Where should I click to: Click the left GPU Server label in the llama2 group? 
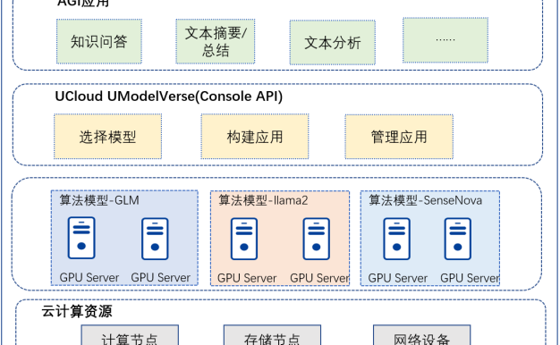click(247, 278)
